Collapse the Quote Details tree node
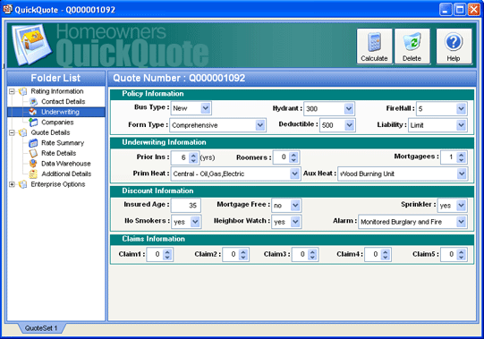The image size is (484, 339). (x=12, y=132)
